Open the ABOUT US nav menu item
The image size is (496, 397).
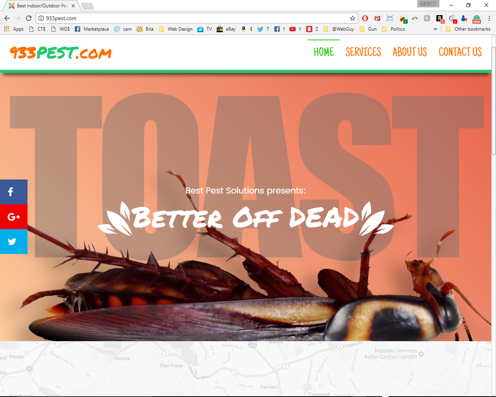[x=410, y=52]
